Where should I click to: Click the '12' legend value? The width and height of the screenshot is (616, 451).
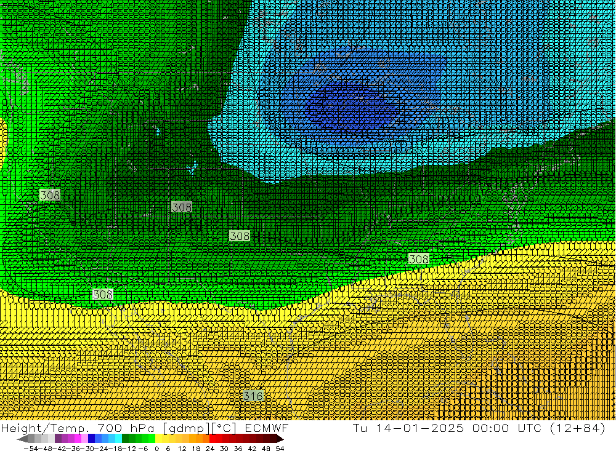(182, 449)
